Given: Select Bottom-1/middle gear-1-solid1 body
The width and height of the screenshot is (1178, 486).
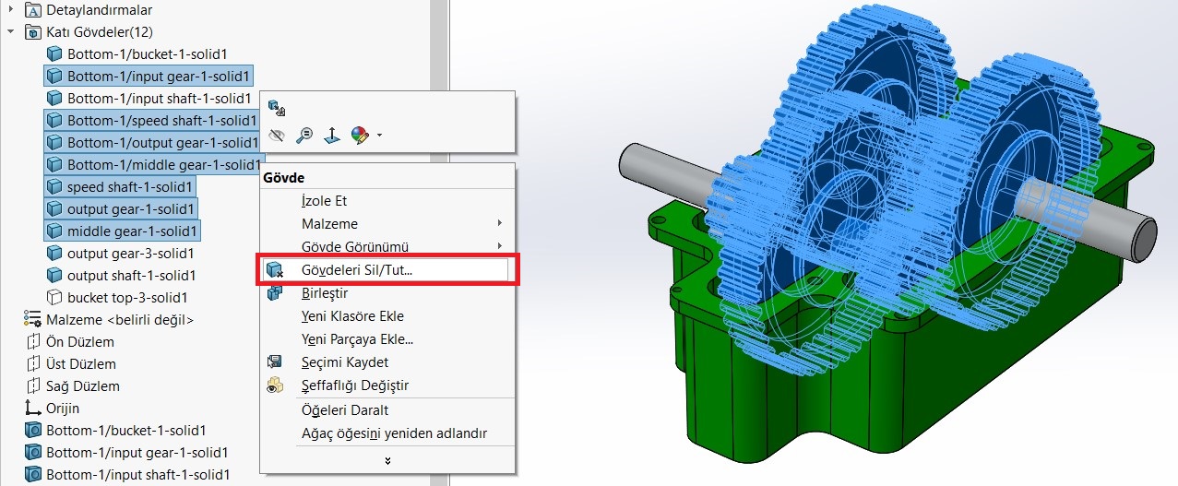Looking at the screenshot, I should (x=165, y=164).
